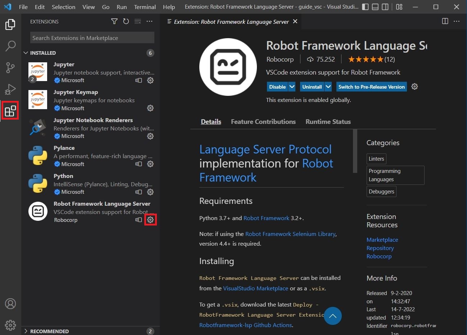
Task: Click the star rating of the extension
Action: (366, 59)
